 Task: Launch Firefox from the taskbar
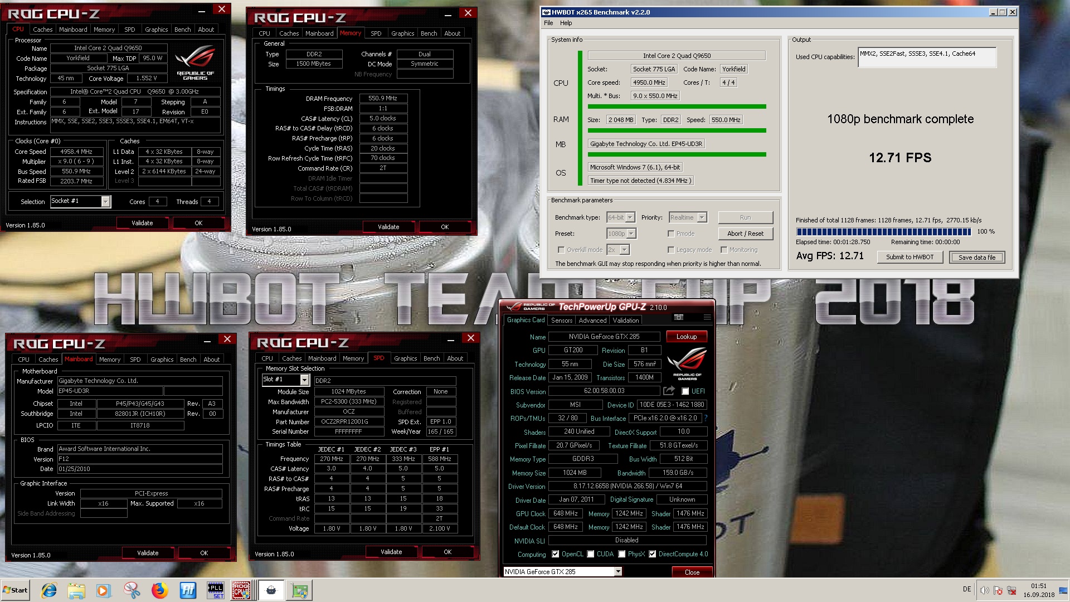click(x=160, y=590)
